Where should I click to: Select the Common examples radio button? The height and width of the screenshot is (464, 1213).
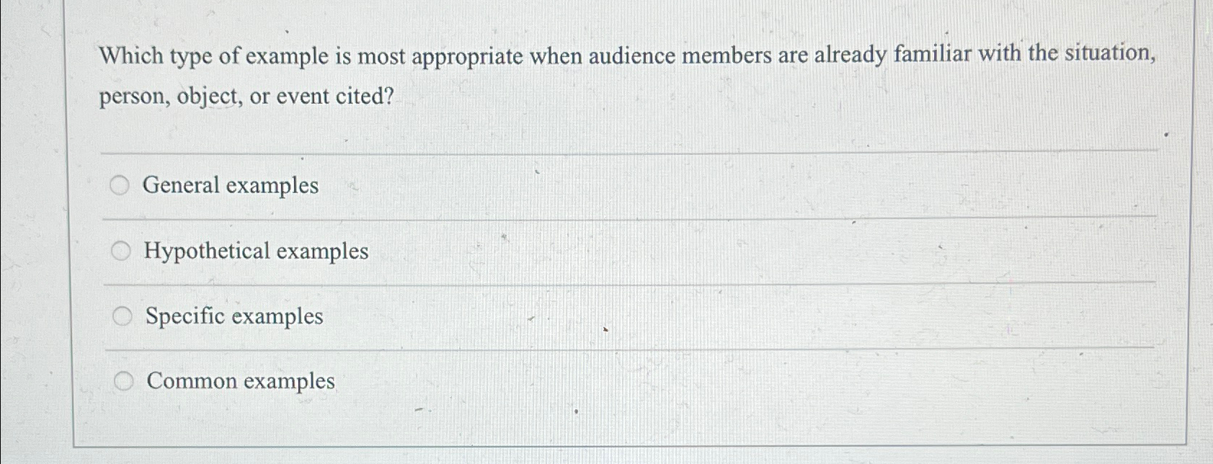point(123,380)
